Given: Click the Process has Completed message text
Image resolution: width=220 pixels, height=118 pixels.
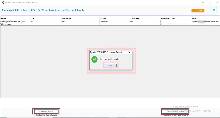Looking at the screenshot, I should coord(110,59).
